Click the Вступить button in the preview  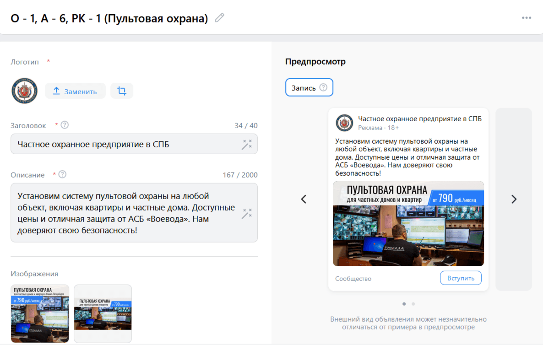click(461, 278)
